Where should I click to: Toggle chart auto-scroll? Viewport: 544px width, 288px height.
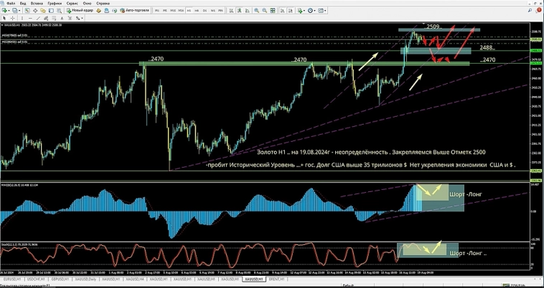(283, 10)
